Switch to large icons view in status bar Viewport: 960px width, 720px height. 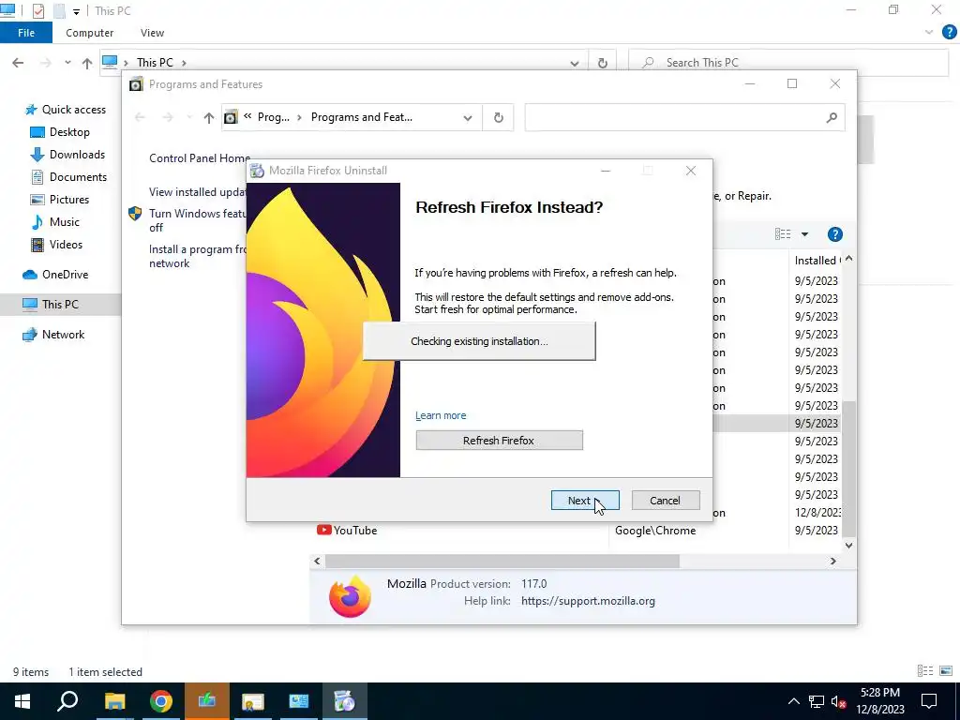[x=946, y=671]
